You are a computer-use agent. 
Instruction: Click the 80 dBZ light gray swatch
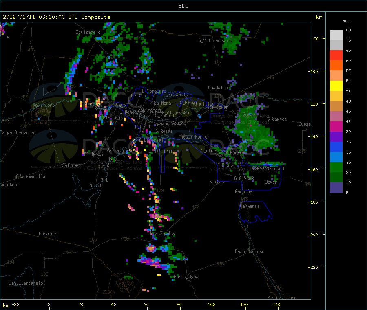tap(336, 35)
